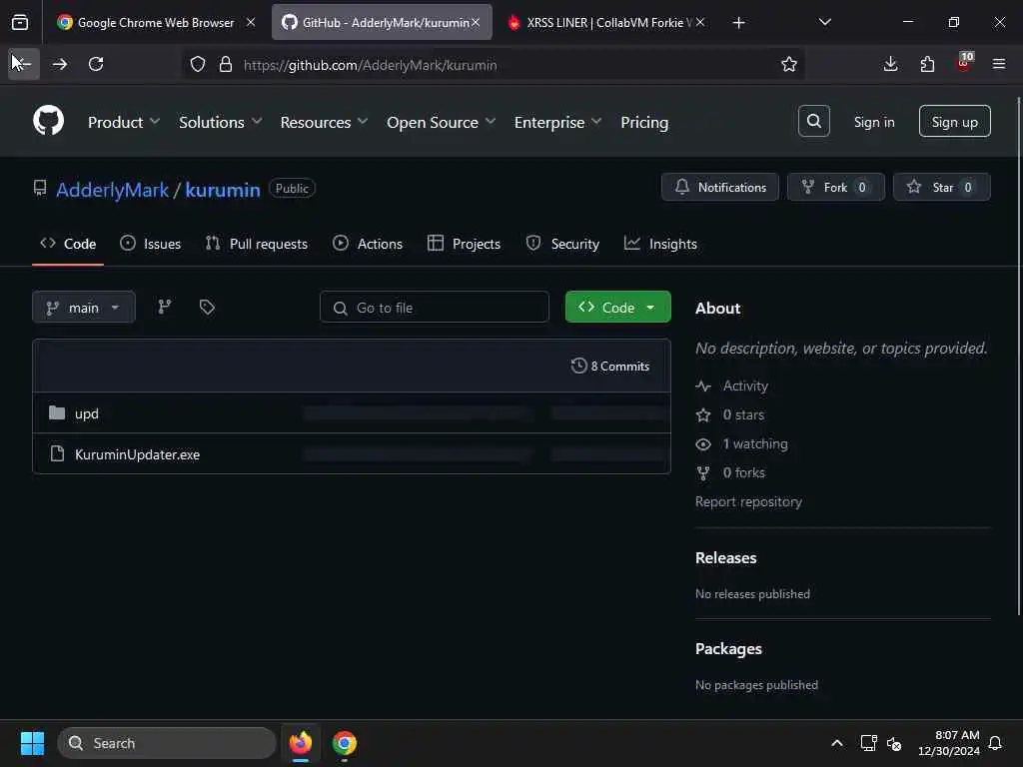Screen dimensions: 1023x767
Task: Open the Windows Start menu
Action: pos(32,743)
